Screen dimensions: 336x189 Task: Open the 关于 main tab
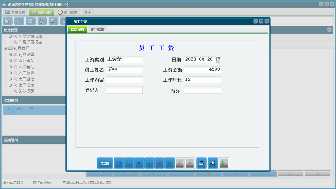pyautogui.click(x=88, y=13)
